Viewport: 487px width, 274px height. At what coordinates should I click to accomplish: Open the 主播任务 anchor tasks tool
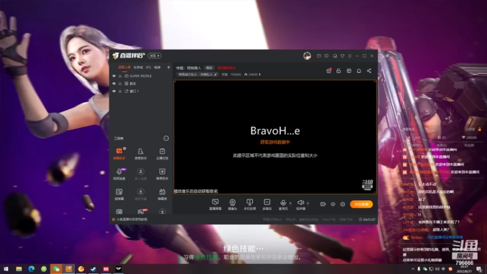162,153
